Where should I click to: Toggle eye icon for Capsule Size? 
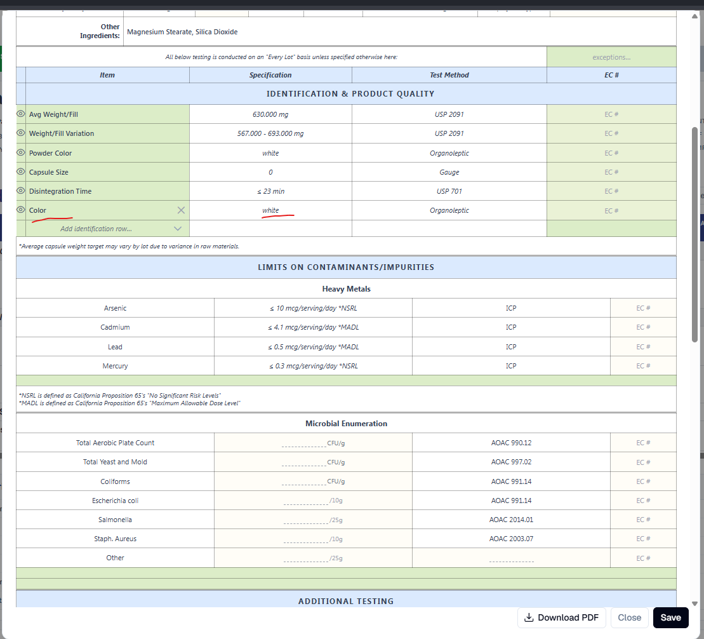(21, 172)
